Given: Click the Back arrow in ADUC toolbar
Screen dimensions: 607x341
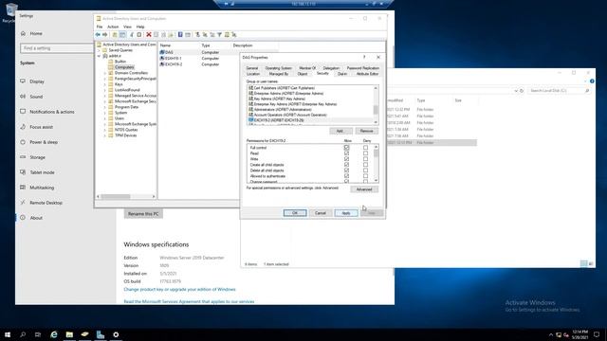Looking at the screenshot, I should (x=98, y=35).
